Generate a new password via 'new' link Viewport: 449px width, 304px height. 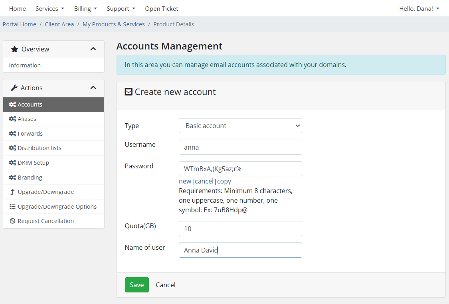point(185,181)
